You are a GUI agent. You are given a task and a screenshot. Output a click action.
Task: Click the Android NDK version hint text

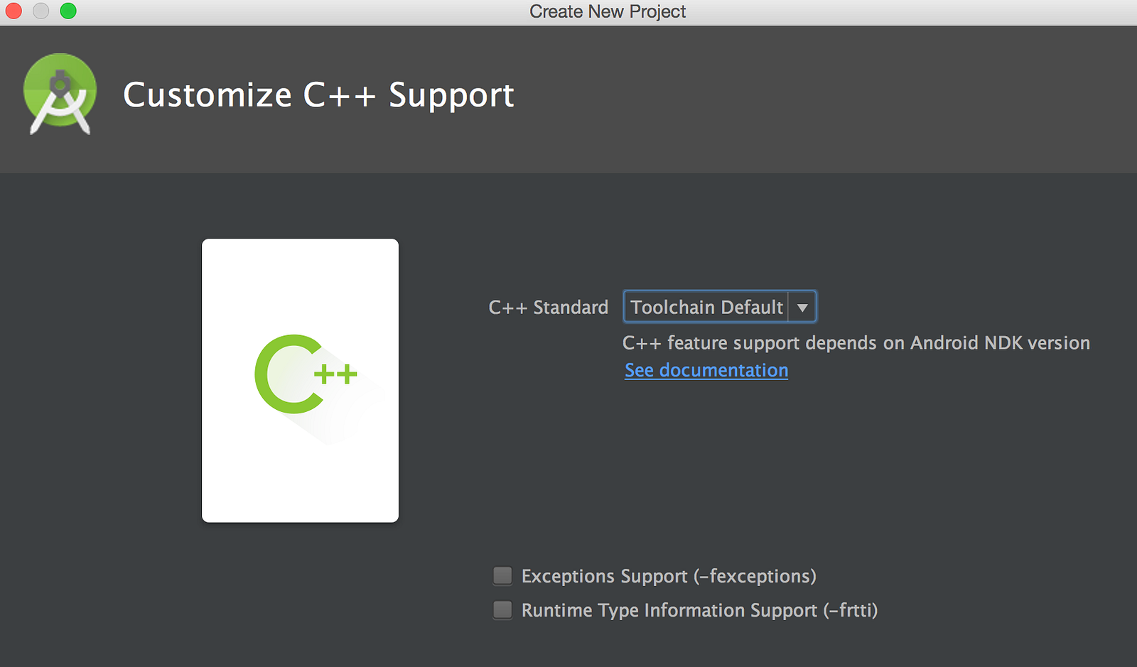coord(856,343)
